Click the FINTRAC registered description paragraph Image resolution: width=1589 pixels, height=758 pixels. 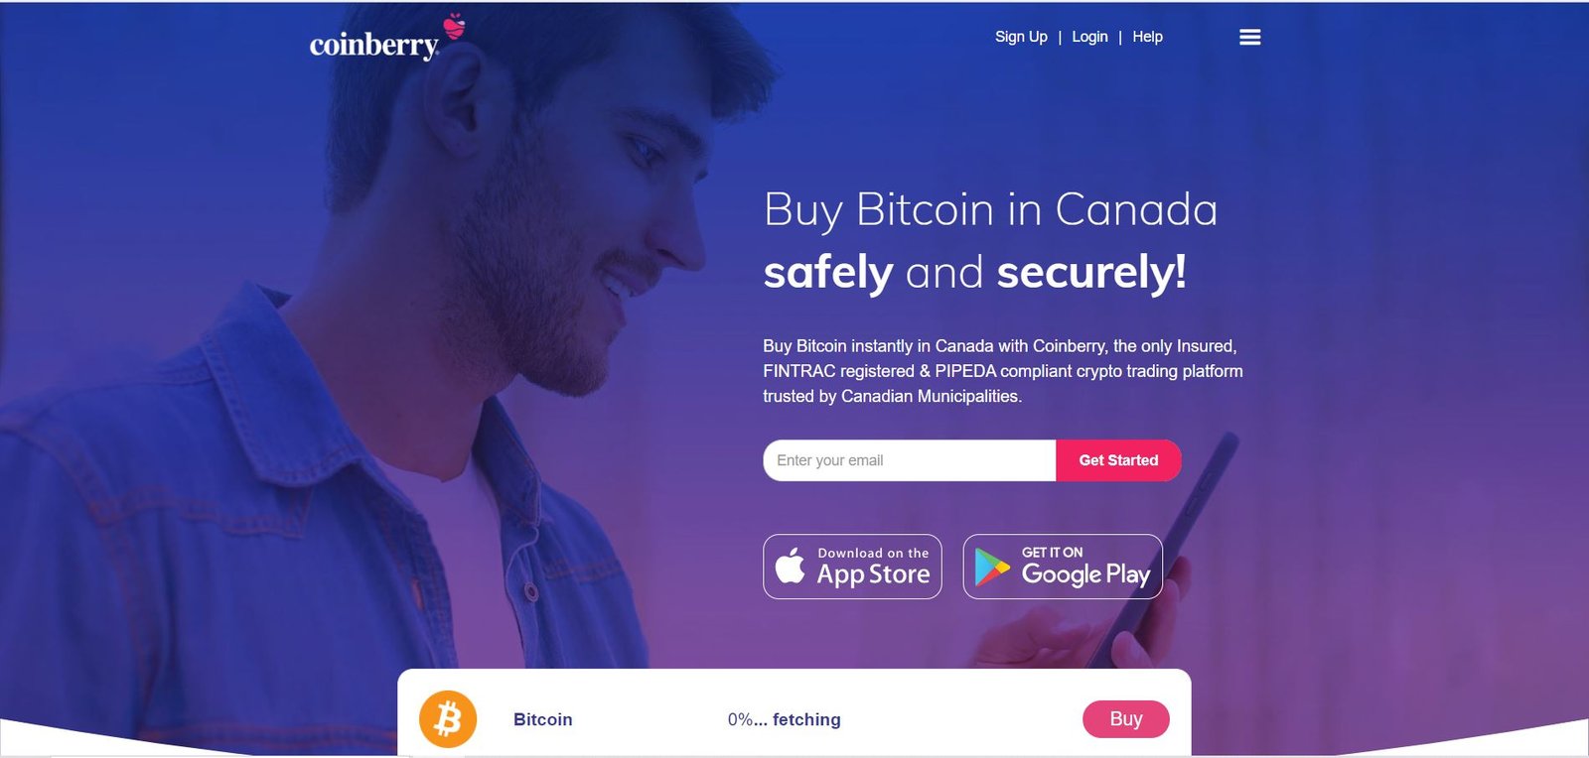point(1003,371)
